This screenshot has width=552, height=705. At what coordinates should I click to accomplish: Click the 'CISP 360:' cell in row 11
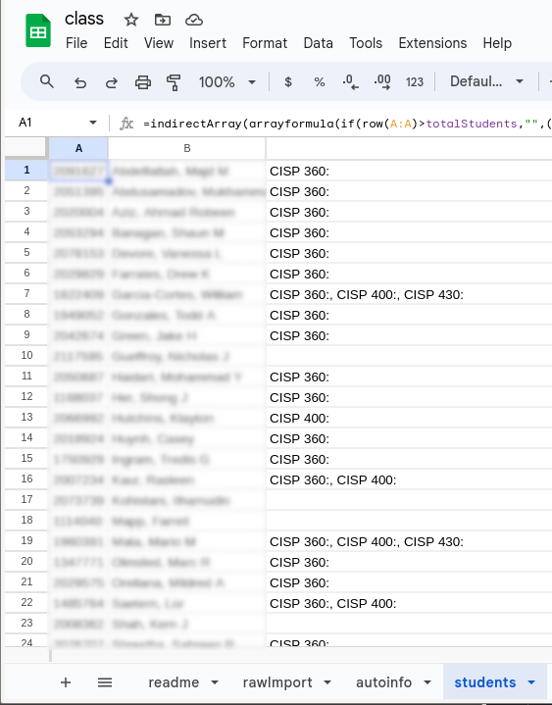(x=409, y=377)
